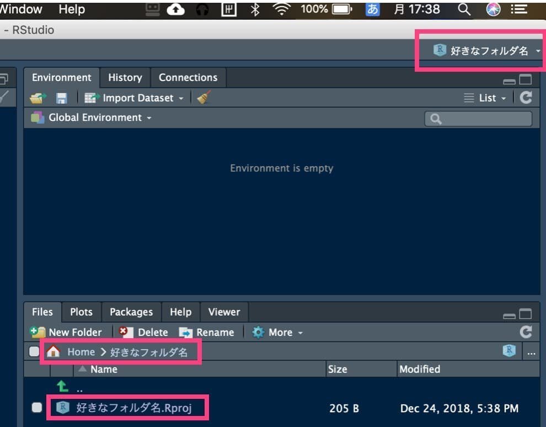Open Siri from the menu bar

point(493,9)
